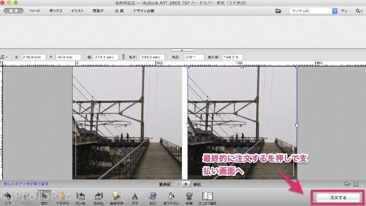Click the globe icon in bottom toolbar
This screenshot has width=366, height=206.
153,196
